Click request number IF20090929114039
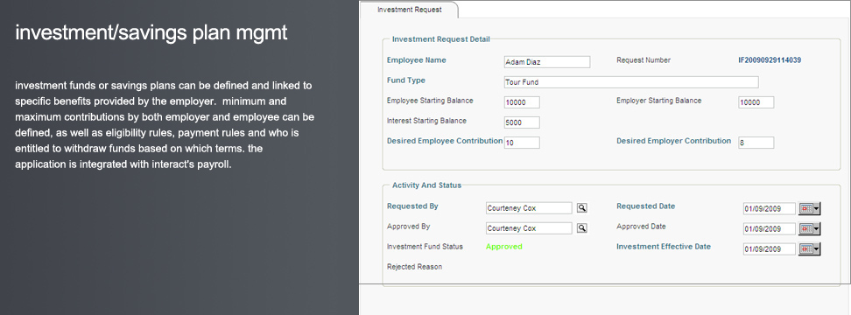851x315 pixels. point(770,60)
